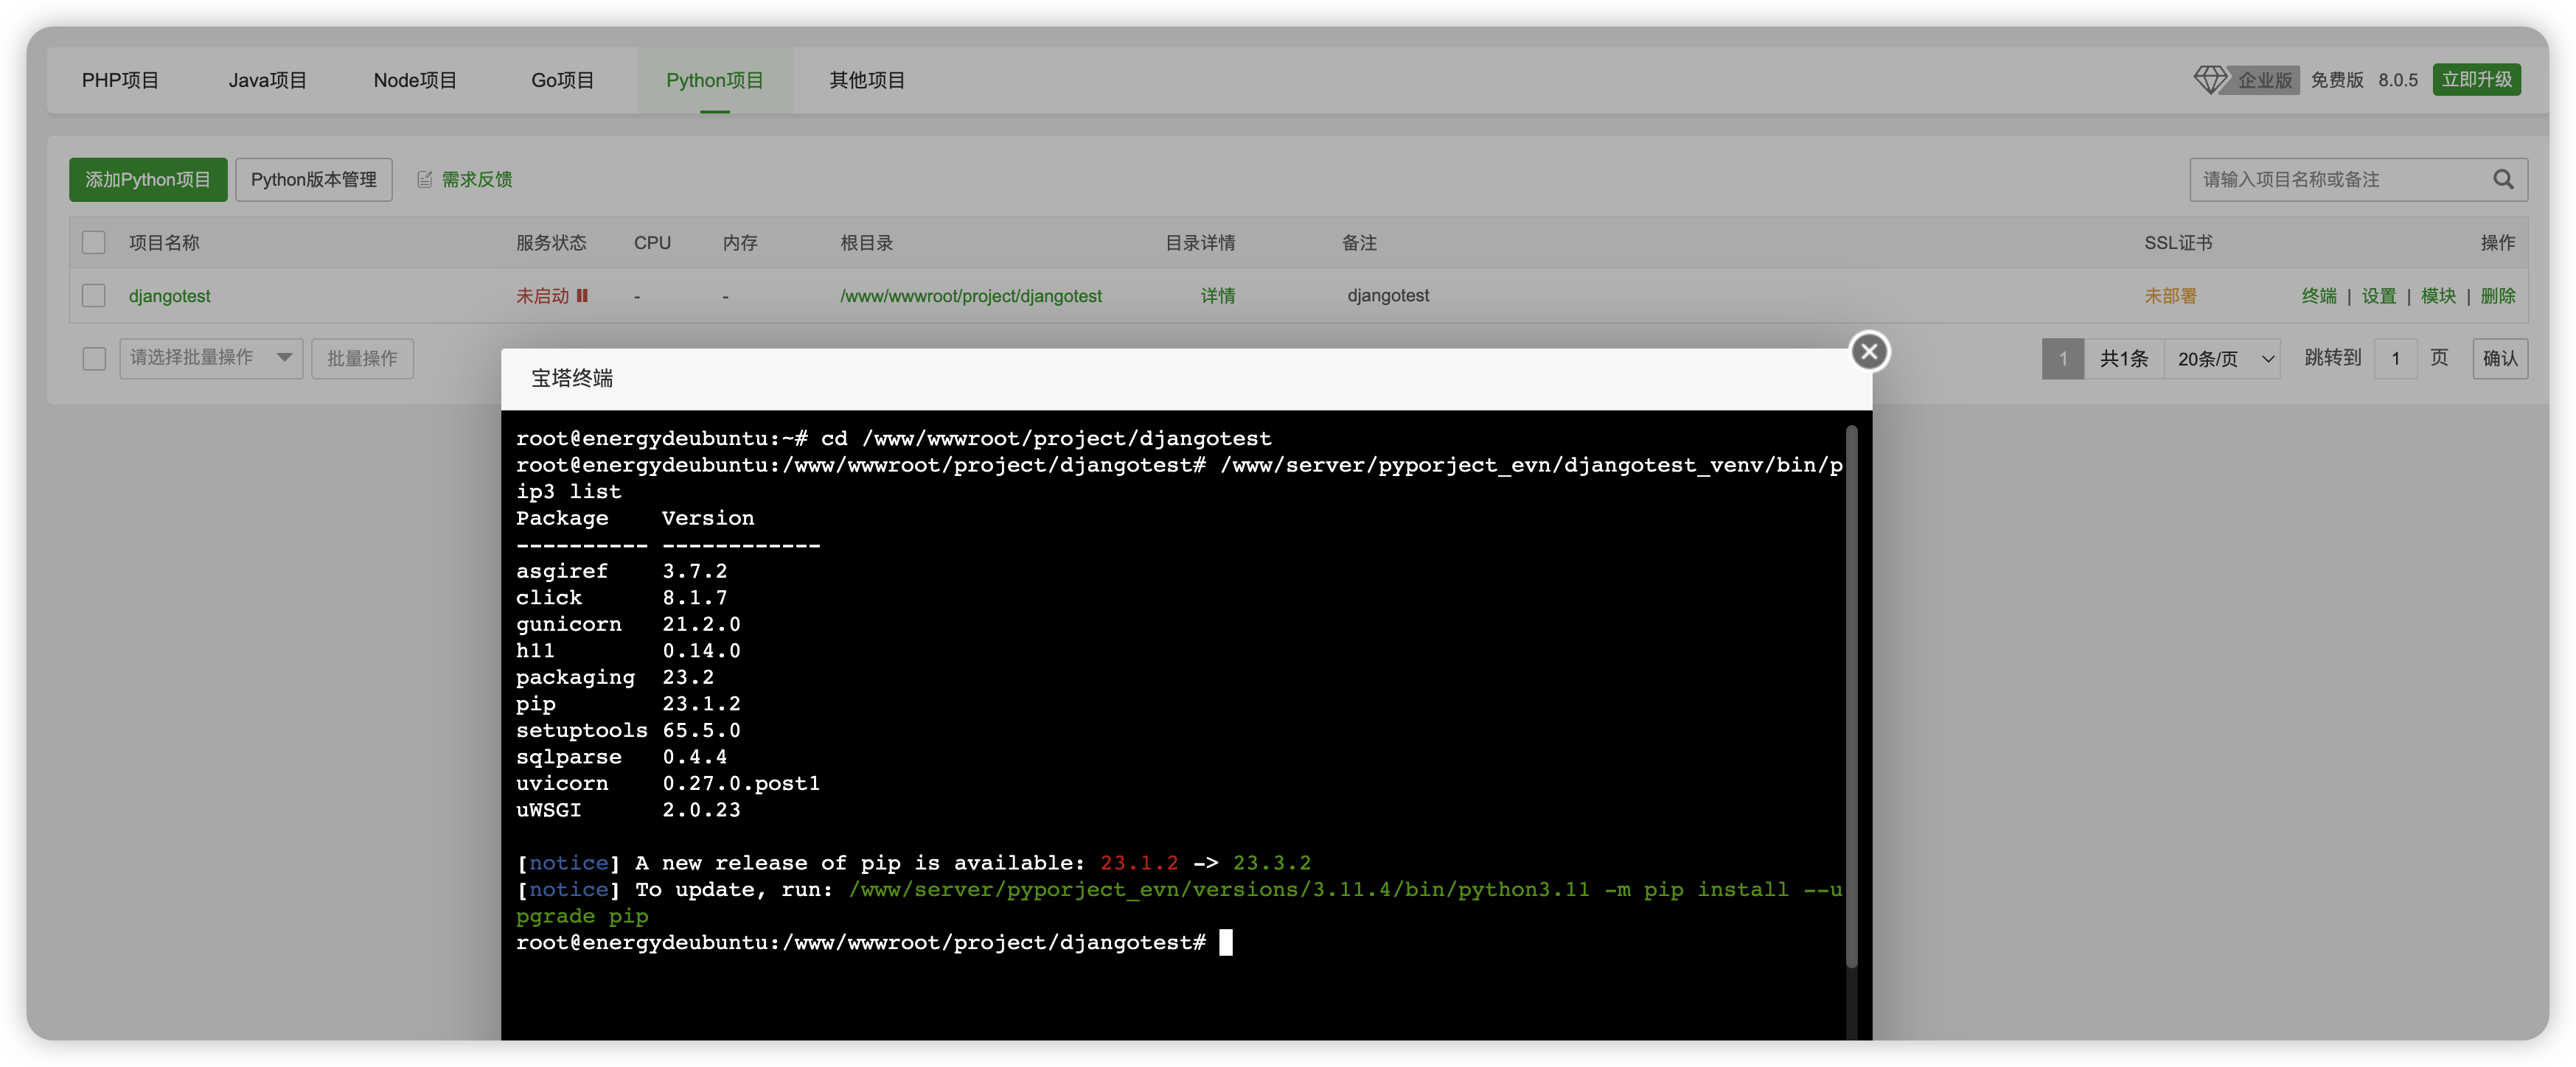The width and height of the screenshot is (2576, 1067).
Task: Switch to the 其他项目 tab
Action: click(867, 80)
